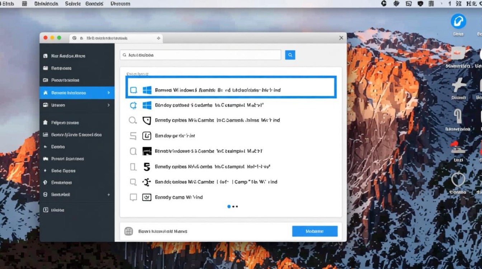Viewport: 482px width, 269px height.
Task: Expand the sidebar item with the plus sign
Action: point(109,194)
